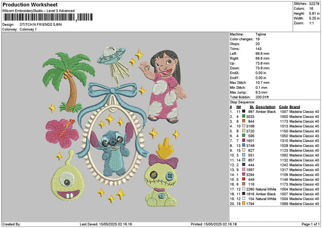The height and width of the screenshot is (228, 322).
Task: Click the 'St.' column header
Action: coord(252,107)
